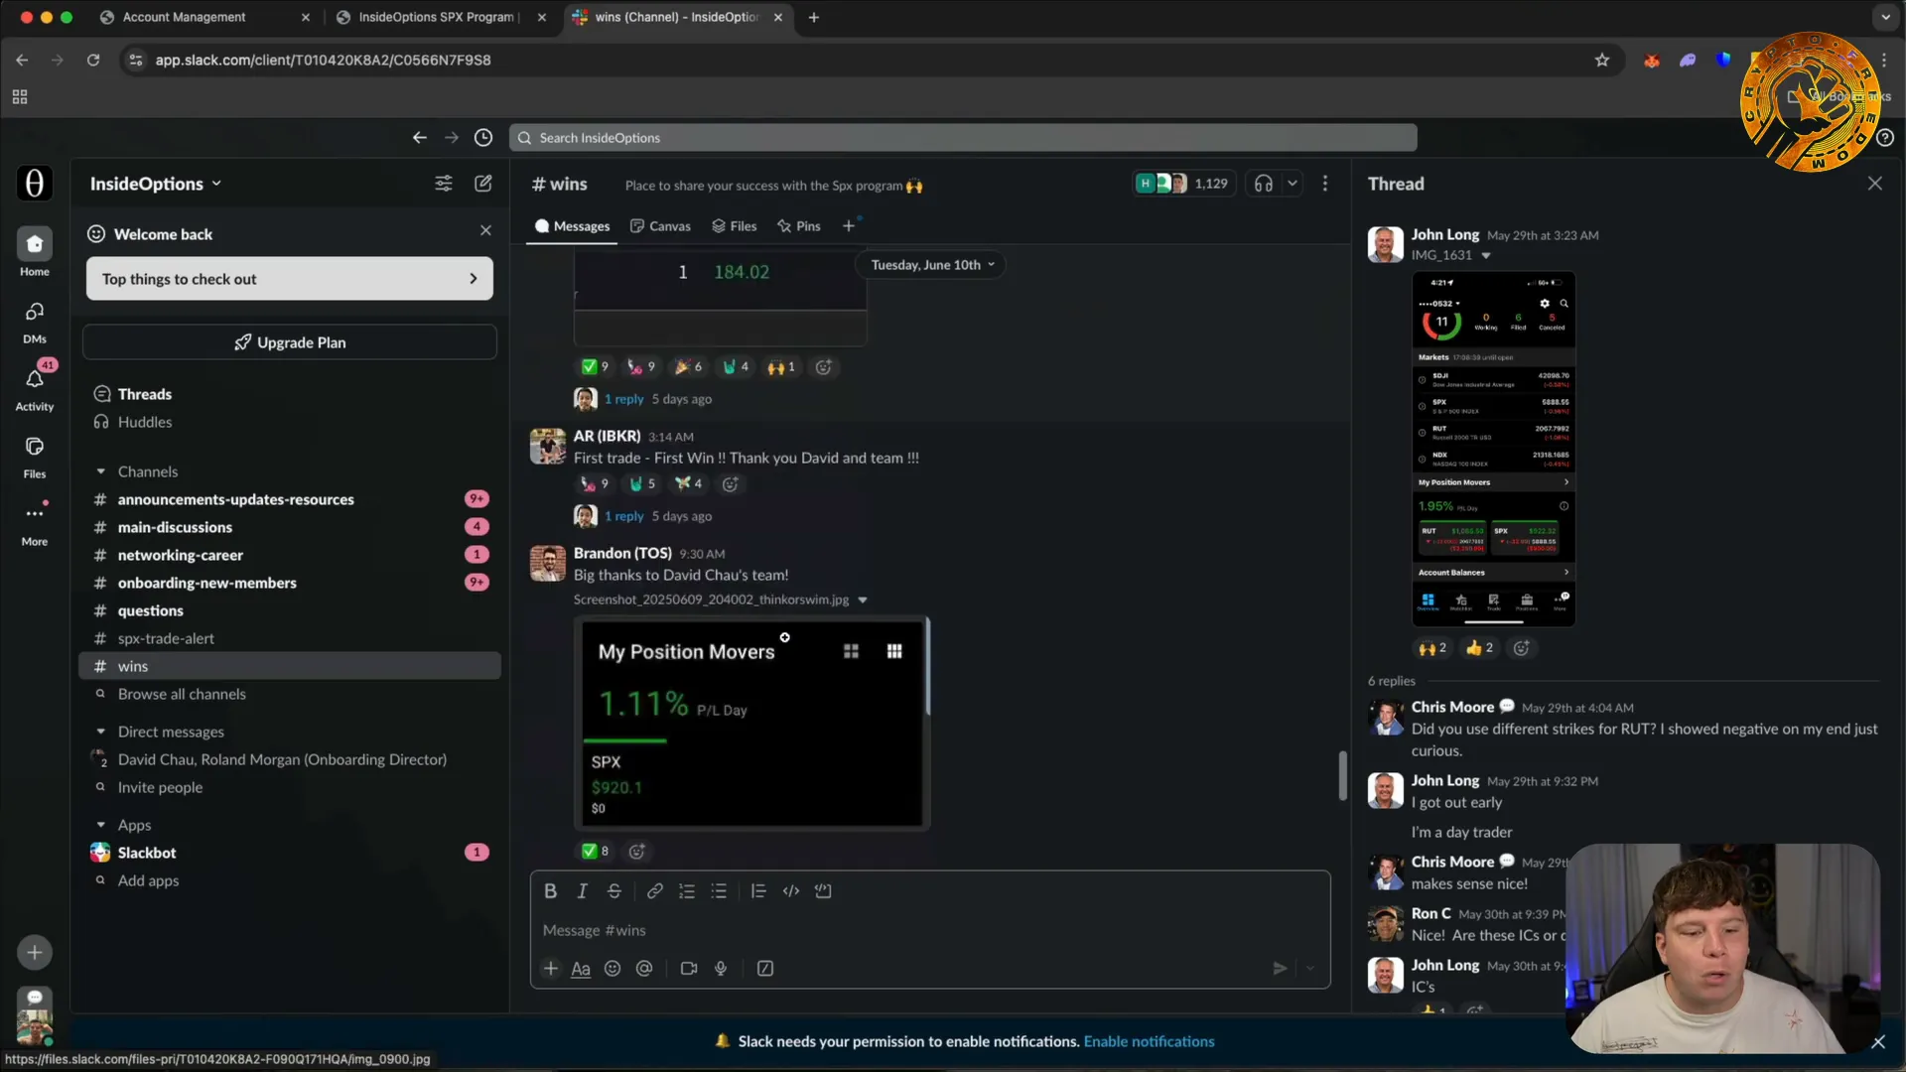Switch to the Canvas tab
This screenshot has width=1906, height=1072.
[x=660, y=226]
